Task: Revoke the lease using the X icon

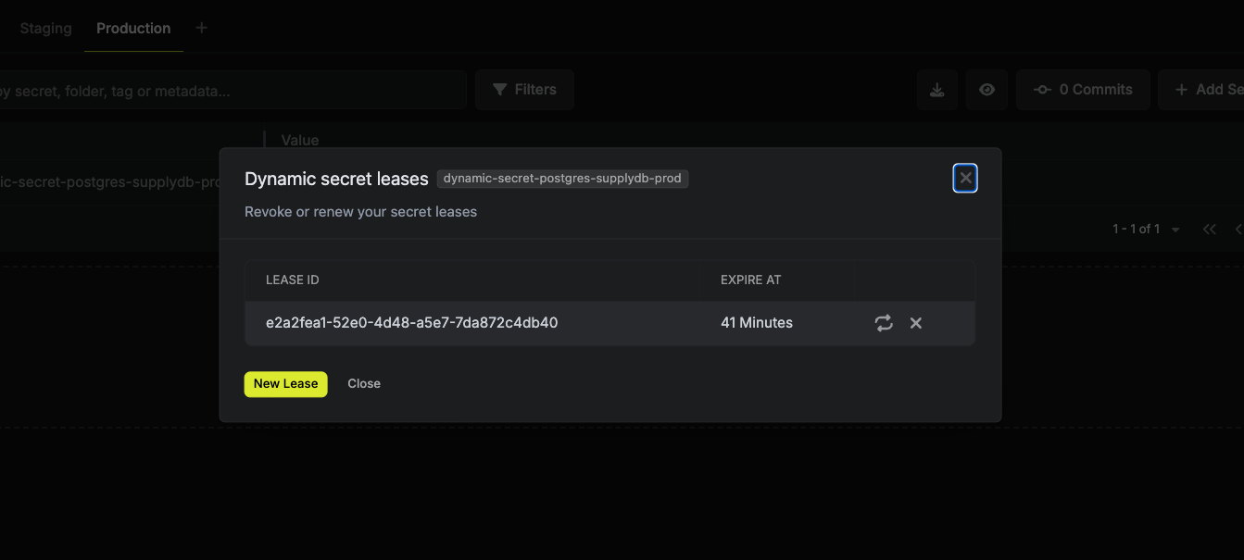Action: point(916,323)
